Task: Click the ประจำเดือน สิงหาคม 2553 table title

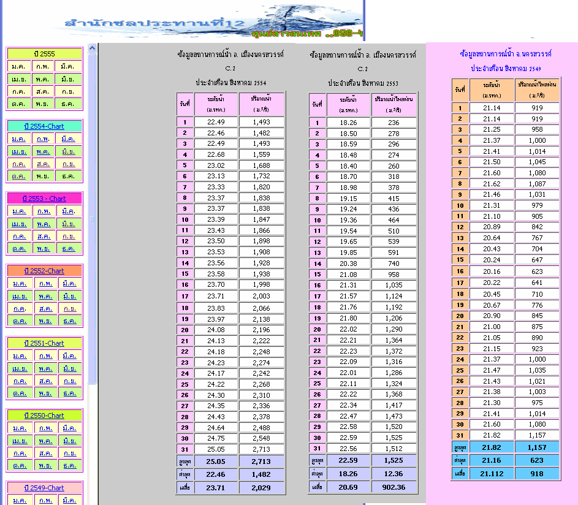Action: [363, 83]
